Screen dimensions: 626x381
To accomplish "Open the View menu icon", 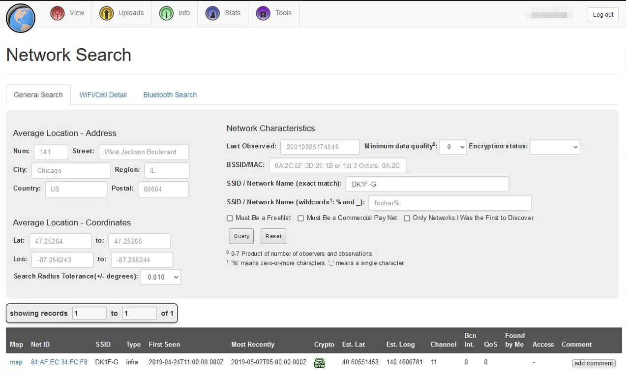I will (x=58, y=13).
